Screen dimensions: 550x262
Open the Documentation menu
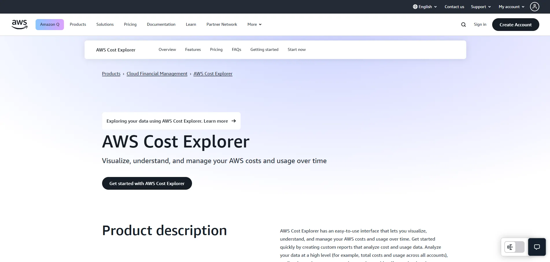pyautogui.click(x=161, y=24)
